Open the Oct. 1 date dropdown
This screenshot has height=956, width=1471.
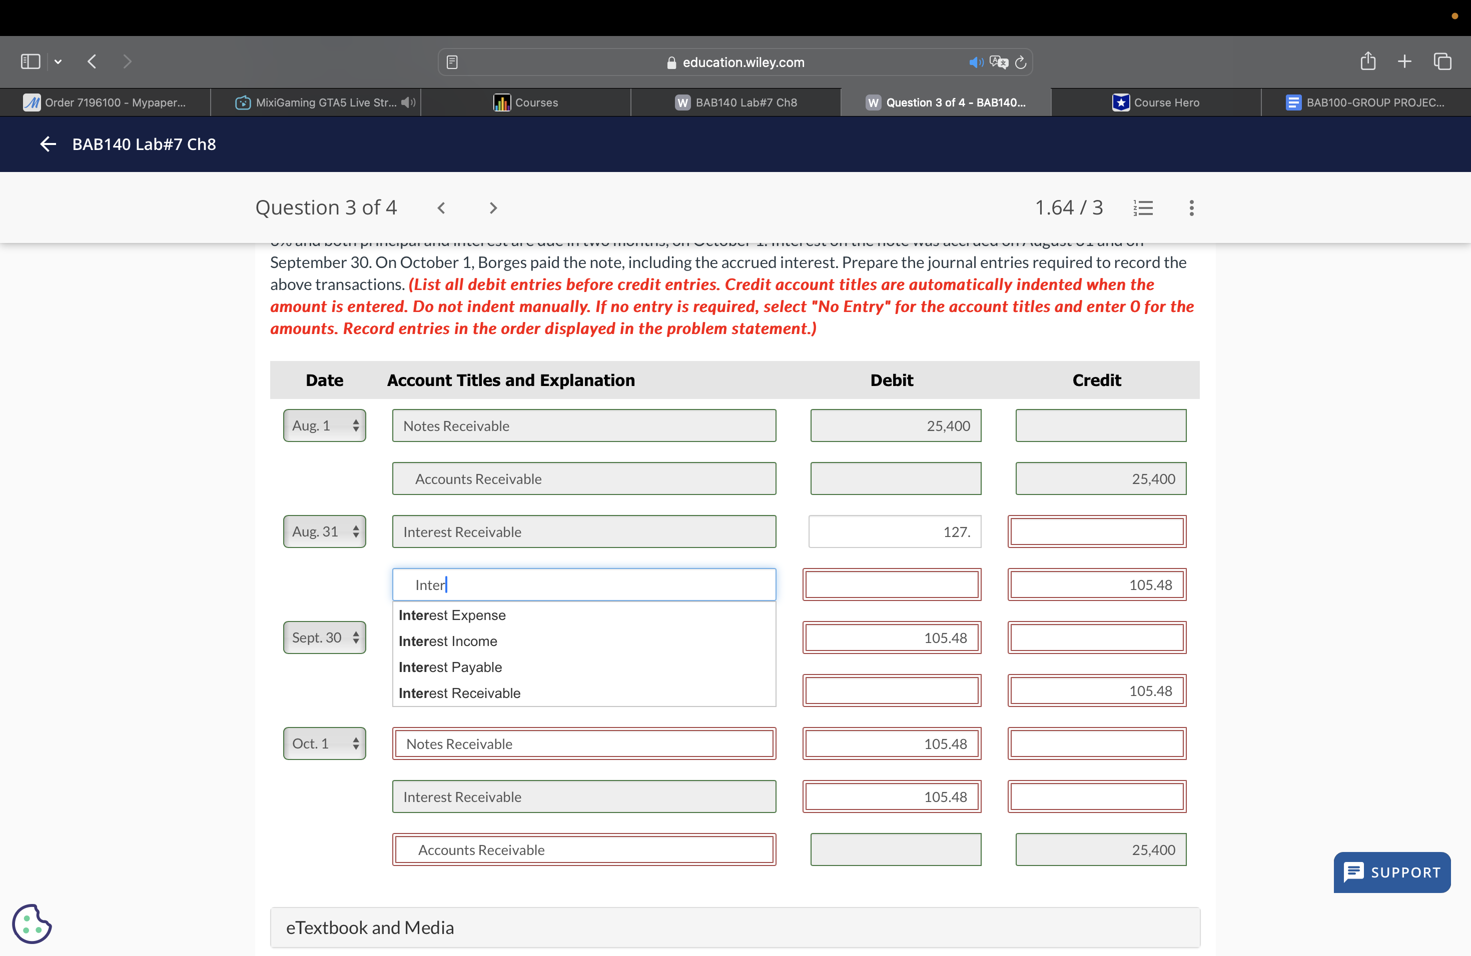click(325, 743)
